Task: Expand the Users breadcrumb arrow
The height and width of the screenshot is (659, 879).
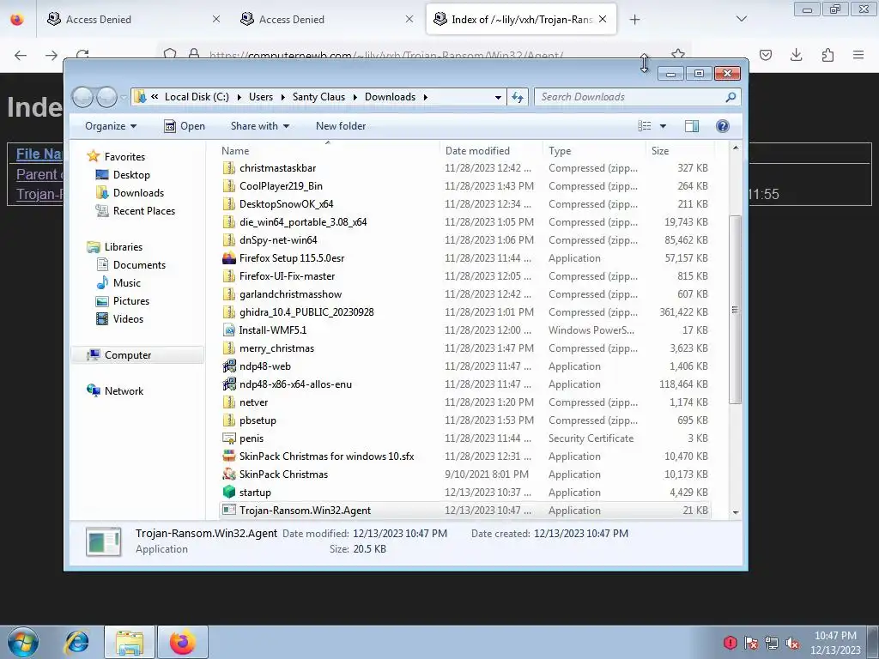Action: [x=283, y=97]
